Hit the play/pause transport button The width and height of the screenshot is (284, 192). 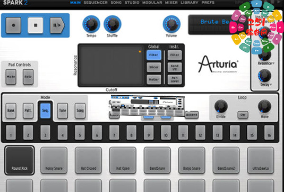click(x=57, y=25)
